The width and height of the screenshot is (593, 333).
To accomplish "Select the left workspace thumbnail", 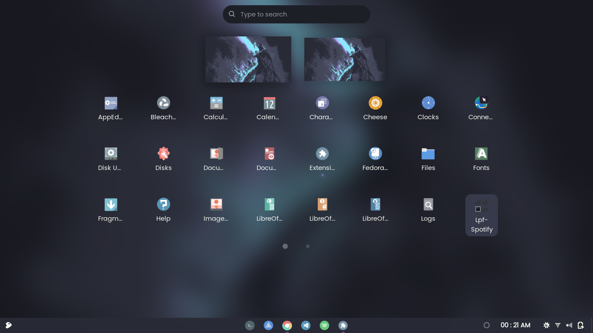I will pyautogui.click(x=248, y=59).
